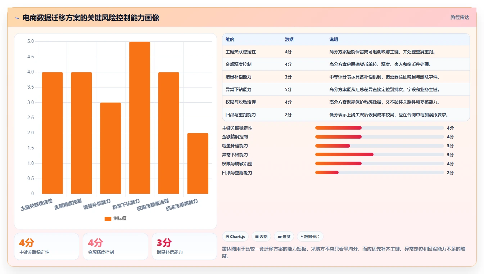Click the 数据 column header

[x=289, y=40]
